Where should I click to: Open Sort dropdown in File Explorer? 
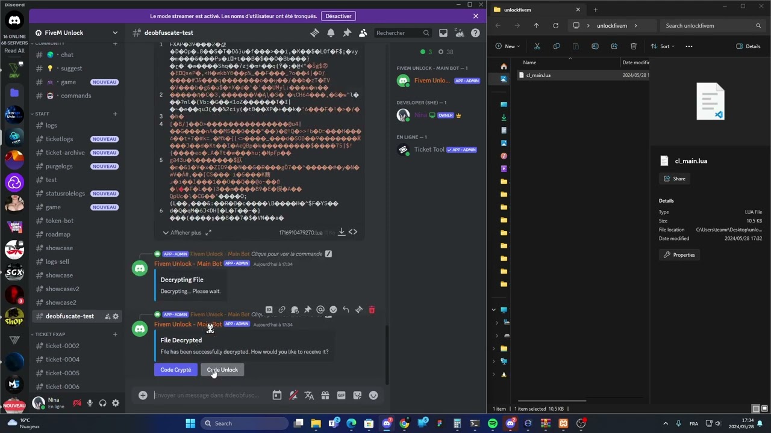(x=663, y=46)
